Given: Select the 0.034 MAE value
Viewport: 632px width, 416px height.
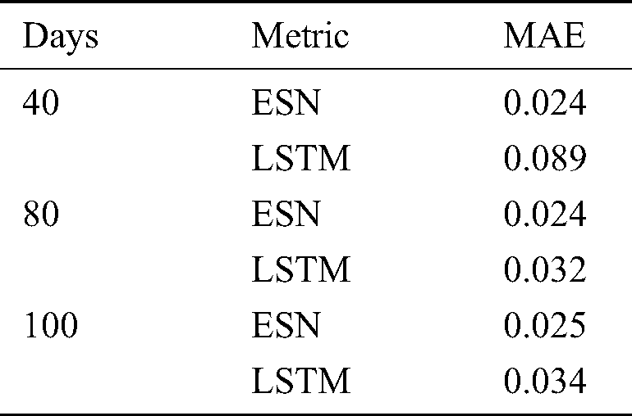Looking at the screenshot, I should click(544, 382).
